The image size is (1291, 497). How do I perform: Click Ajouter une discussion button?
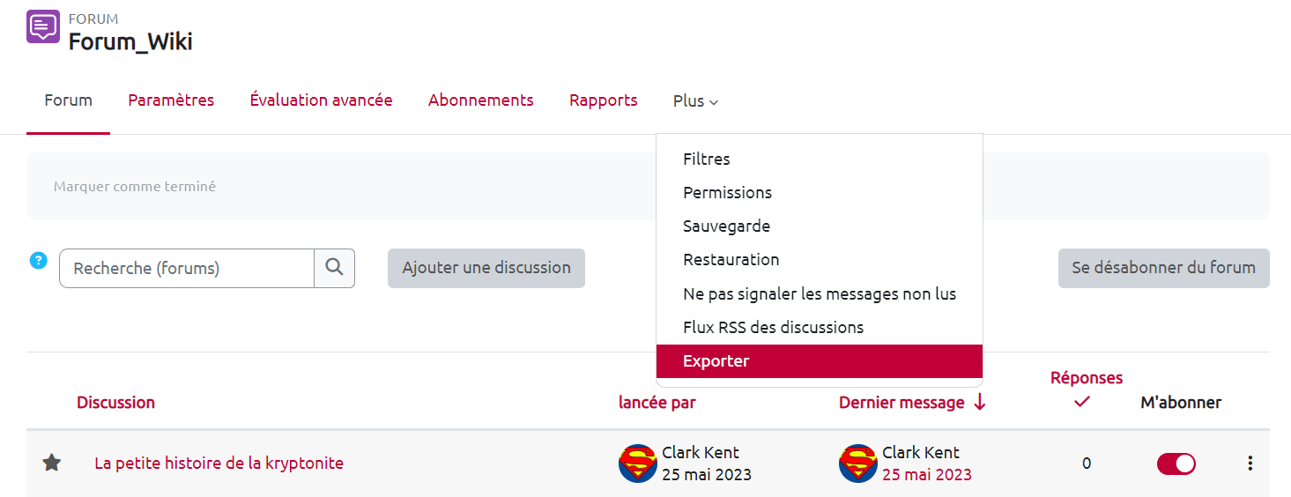pos(486,268)
